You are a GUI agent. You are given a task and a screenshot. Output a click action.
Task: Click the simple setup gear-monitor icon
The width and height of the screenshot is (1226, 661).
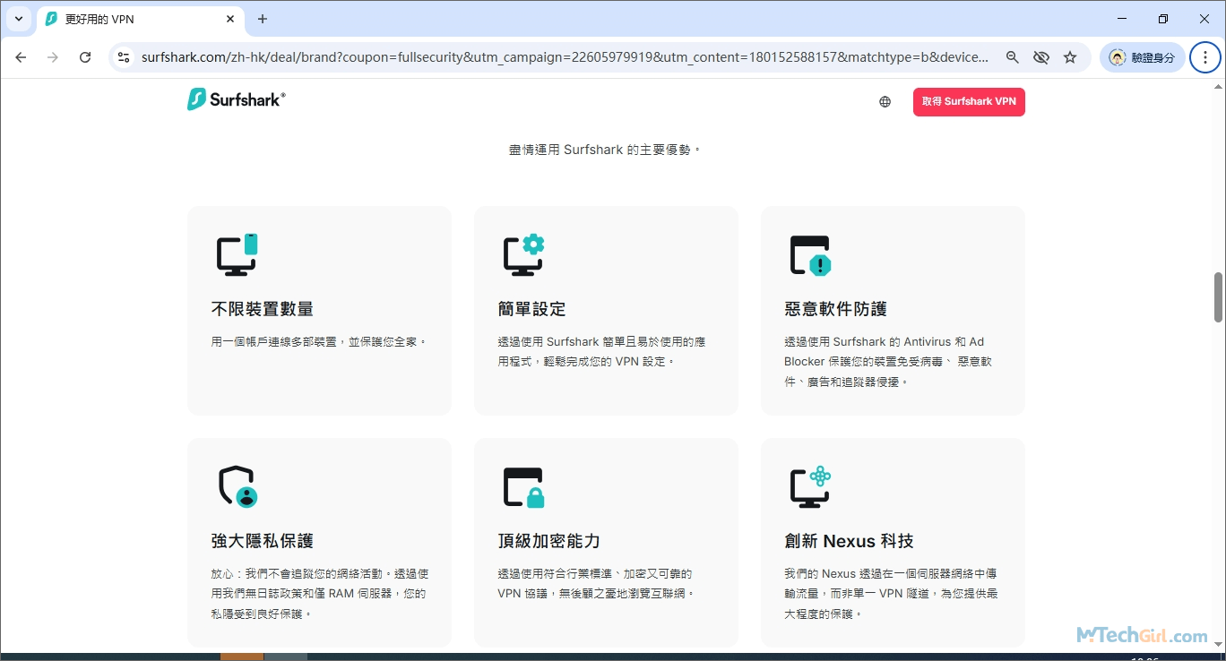point(524,254)
